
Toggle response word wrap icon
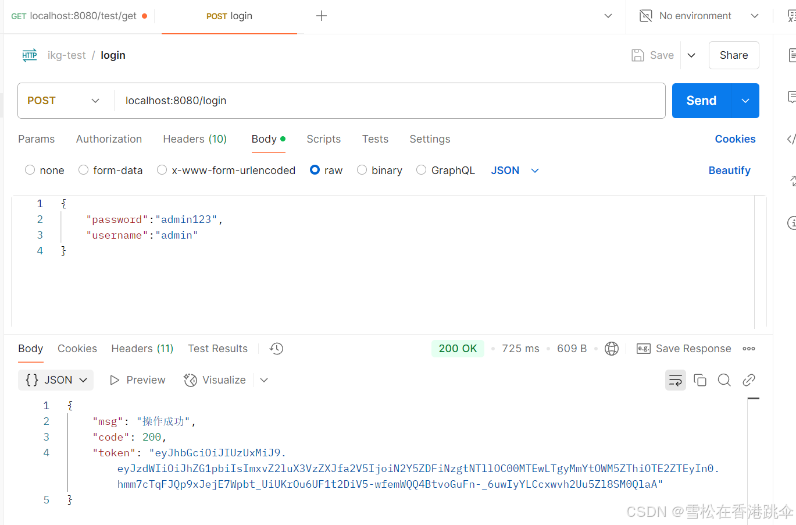[676, 380]
